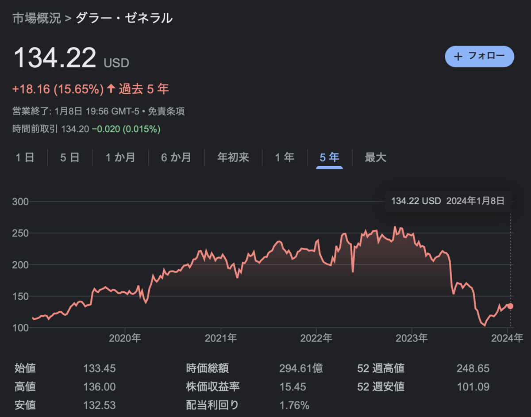
Task: Click the 200 y-axis value
Action: (x=20, y=265)
